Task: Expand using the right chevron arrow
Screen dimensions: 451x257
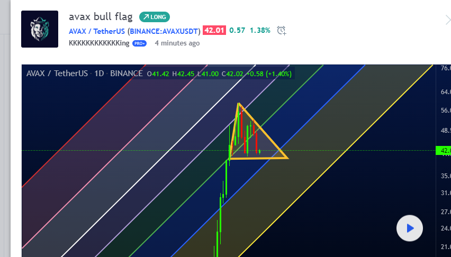Action: pos(447,20)
